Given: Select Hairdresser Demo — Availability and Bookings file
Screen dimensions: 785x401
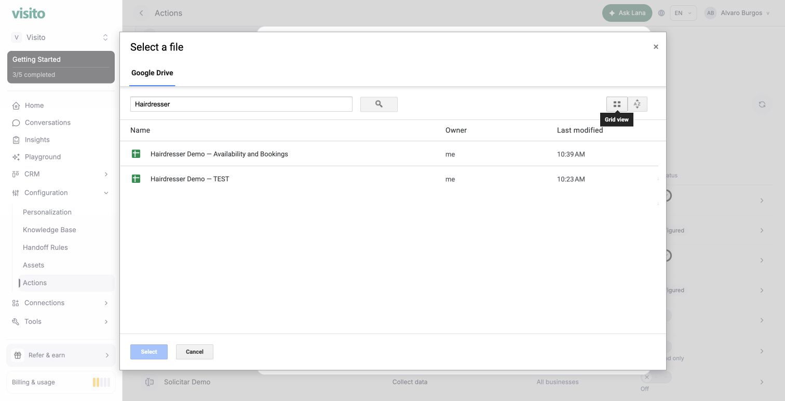Looking at the screenshot, I should [x=389, y=154].
